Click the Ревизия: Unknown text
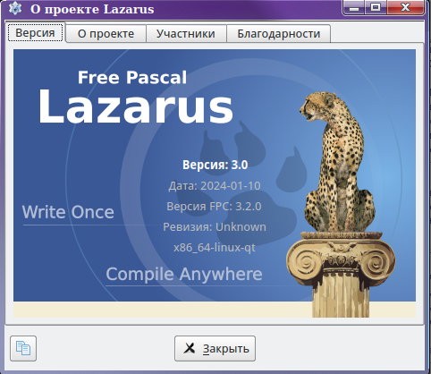 pyautogui.click(x=215, y=227)
